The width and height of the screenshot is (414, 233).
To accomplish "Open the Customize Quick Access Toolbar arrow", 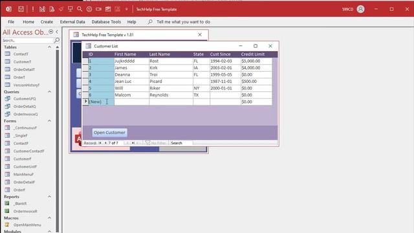I will pos(127,9).
